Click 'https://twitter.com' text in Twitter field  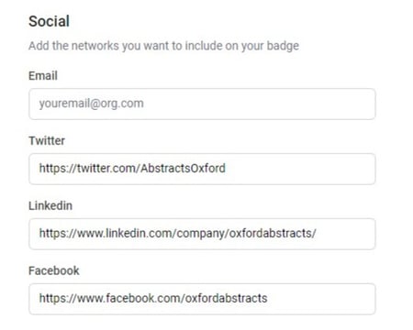(88, 169)
